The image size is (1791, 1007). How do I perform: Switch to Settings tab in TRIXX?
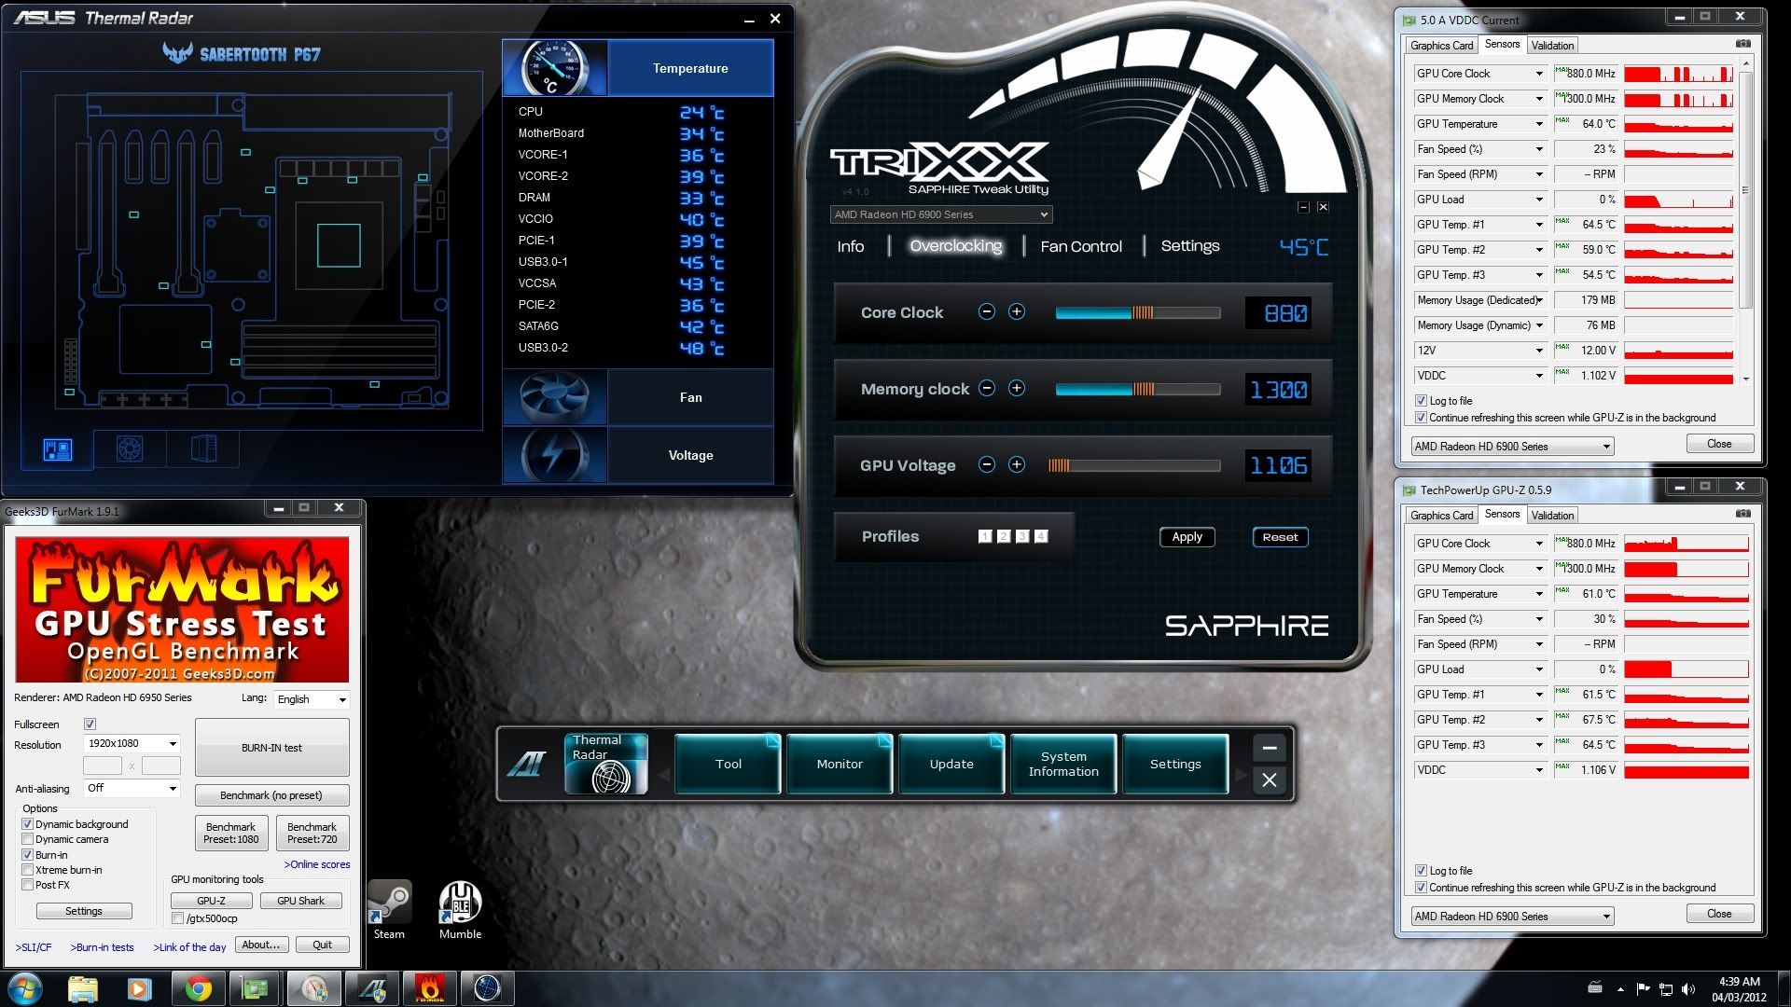1190,246
